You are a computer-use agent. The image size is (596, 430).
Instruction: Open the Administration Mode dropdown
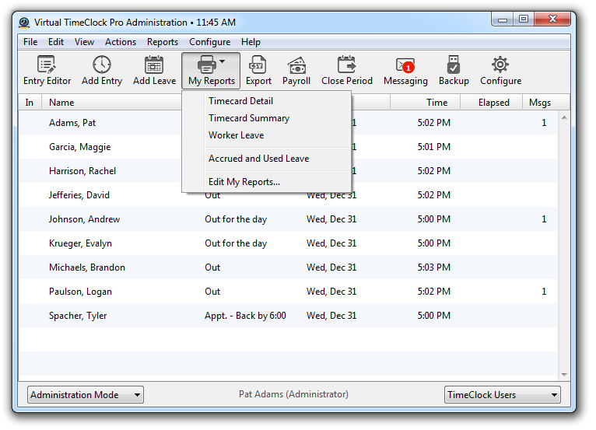(85, 395)
